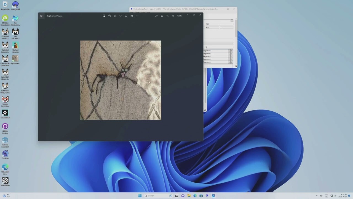Click the 4K Video Downloader desktop icon
Image resolution: width=353 pixels, height=199 pixels.
5,20
